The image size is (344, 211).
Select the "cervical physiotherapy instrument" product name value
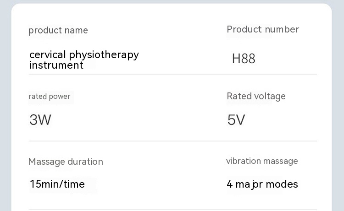(x=83, y=60)
